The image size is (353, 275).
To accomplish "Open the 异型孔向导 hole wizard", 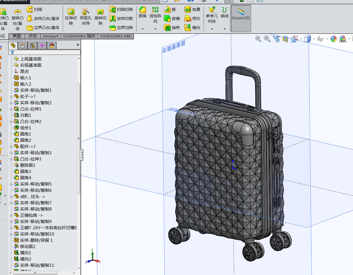I will coord(85,17).
